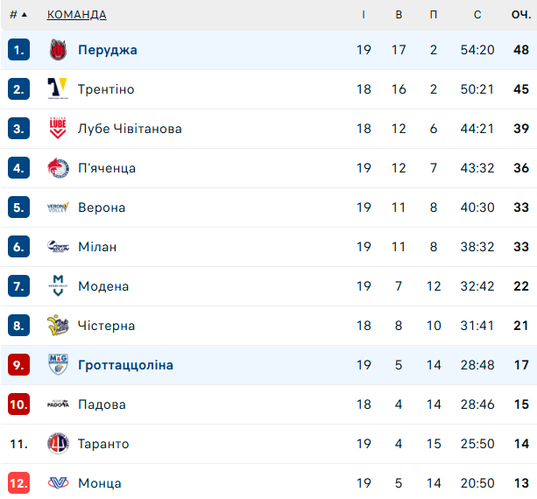Click Модена's 32:42 sets score

[477, 286]
